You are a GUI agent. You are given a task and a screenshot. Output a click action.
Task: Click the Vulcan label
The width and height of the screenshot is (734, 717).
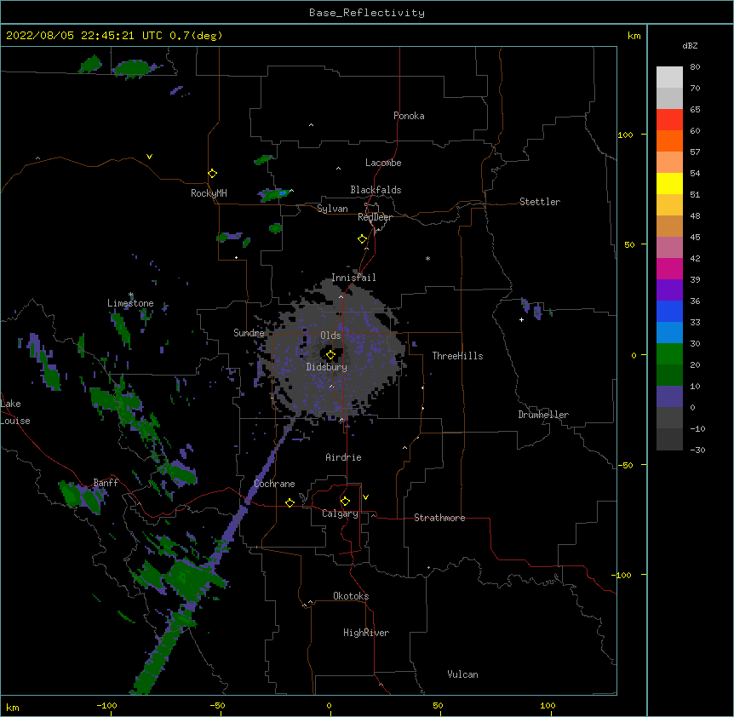[x=462, y=674]
